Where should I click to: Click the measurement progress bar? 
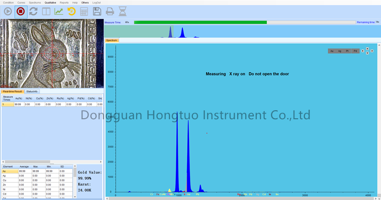[245, 22]
